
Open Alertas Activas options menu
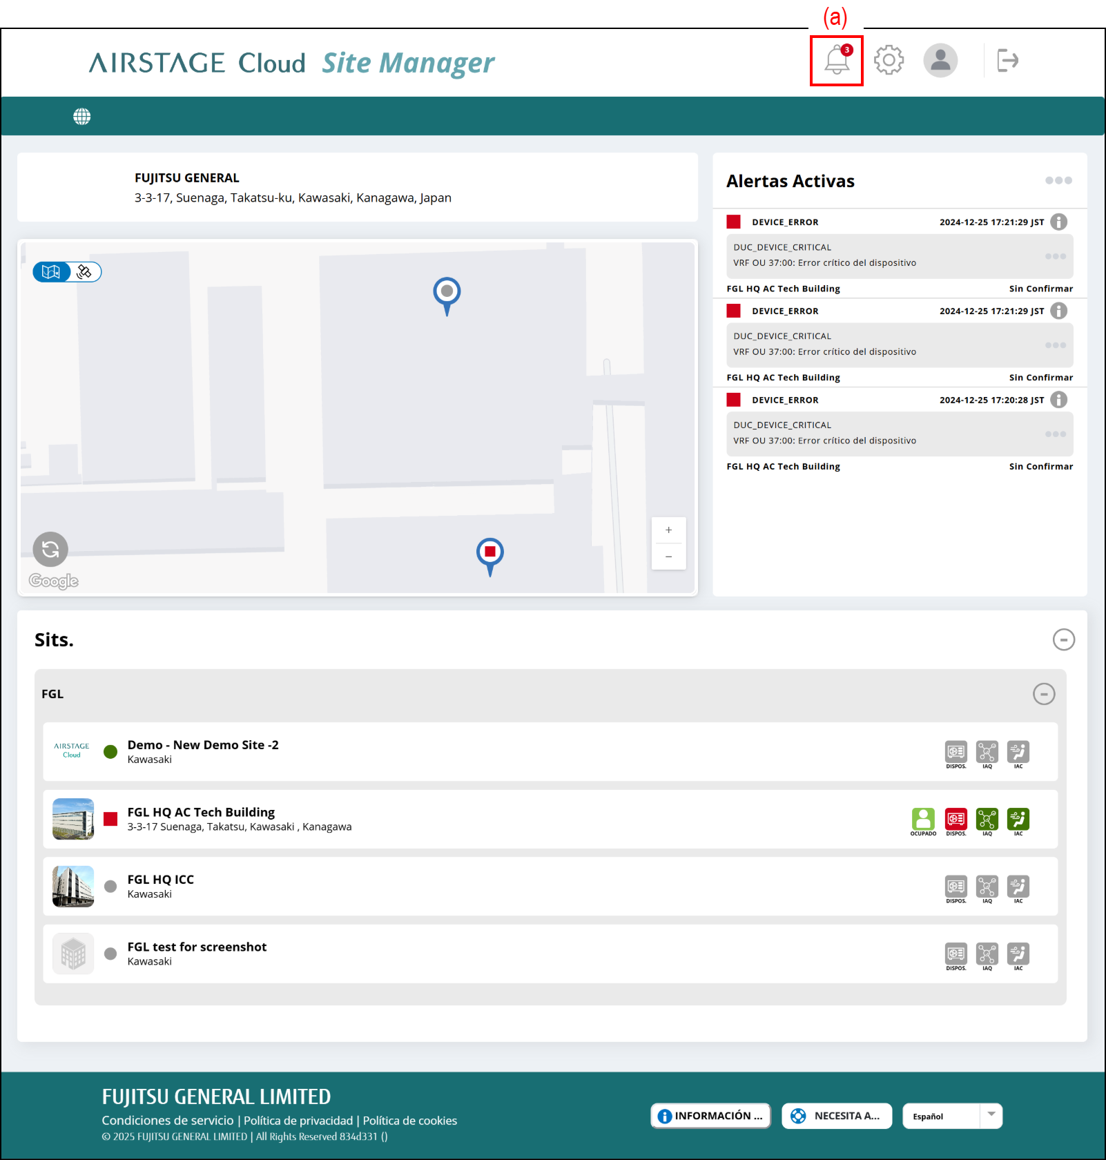click(x=1058, y=181)
